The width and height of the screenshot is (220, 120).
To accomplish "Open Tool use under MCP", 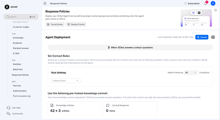I will click(17, 86).
